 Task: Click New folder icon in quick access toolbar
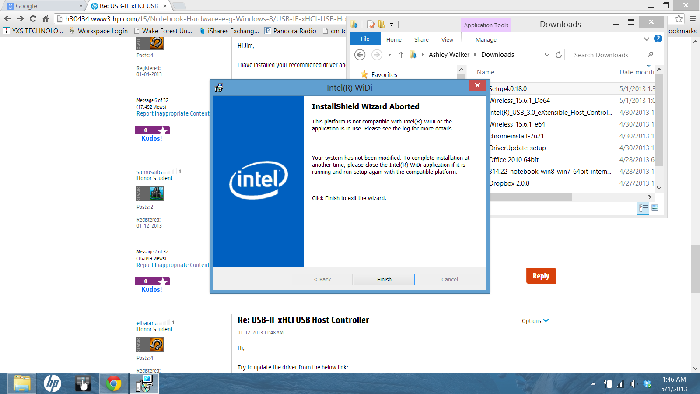381,25
